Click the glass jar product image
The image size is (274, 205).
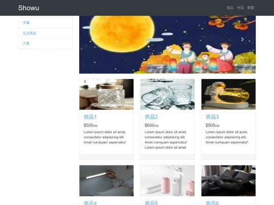(x=107, y=94)
